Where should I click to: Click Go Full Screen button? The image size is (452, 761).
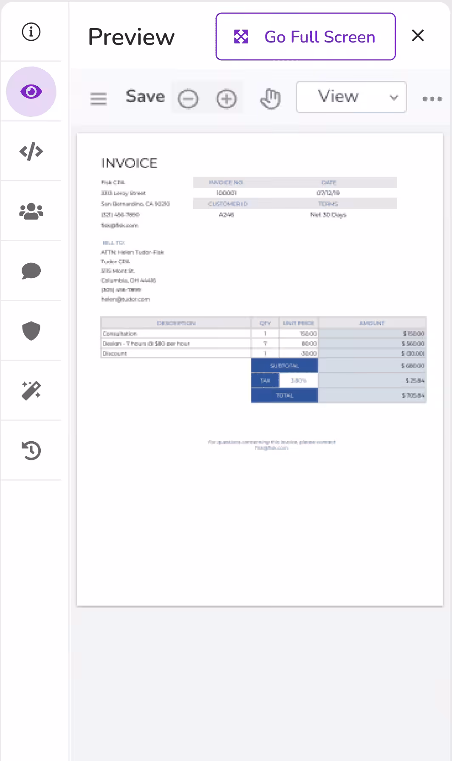[305, 37]
